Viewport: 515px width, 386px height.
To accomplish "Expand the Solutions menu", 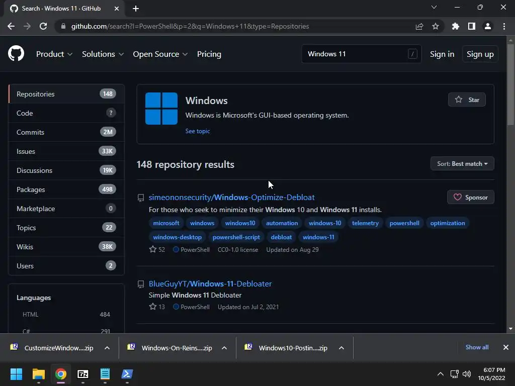I will point(103,54).
